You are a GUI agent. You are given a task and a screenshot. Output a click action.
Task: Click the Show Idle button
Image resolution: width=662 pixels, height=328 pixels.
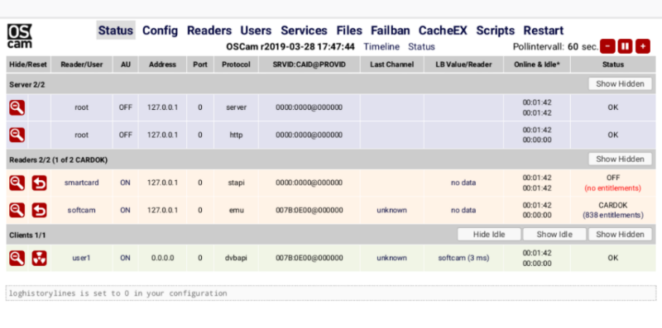pos(554,235)
